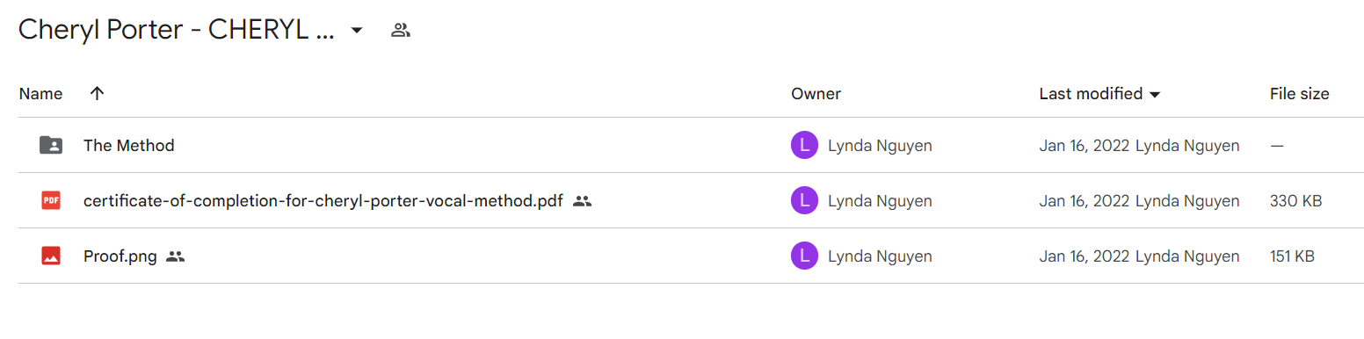This screenshot has height=339, width=1364.
Task: Select the Proof.png image file icon
Action: 51,256
